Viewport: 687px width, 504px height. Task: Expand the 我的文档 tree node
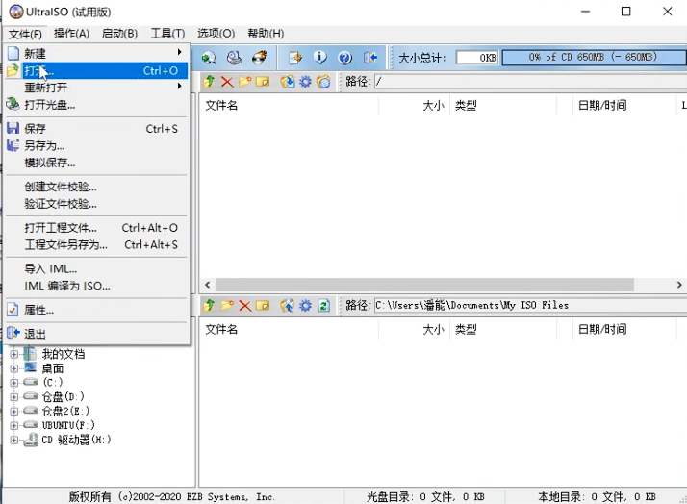(x=14, y=354)
